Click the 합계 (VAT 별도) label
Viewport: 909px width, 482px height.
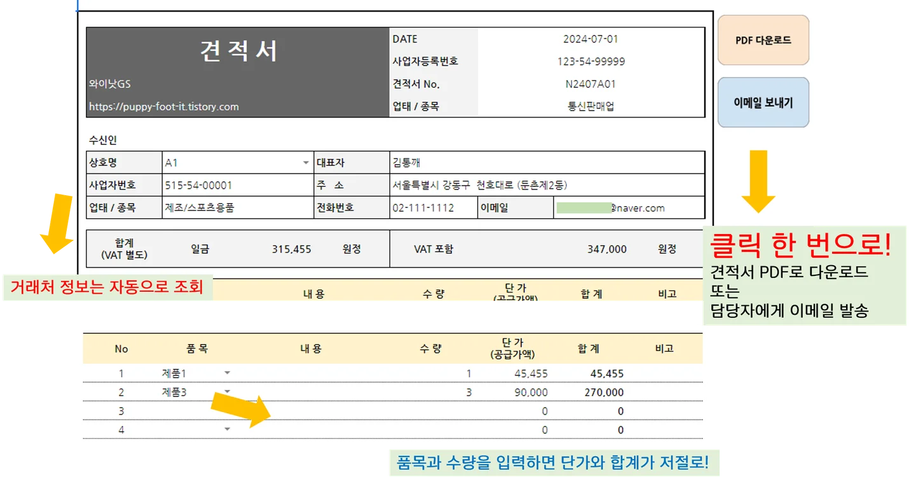tap(124, 249)
